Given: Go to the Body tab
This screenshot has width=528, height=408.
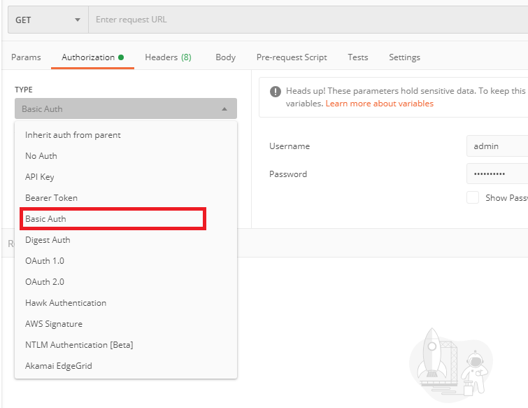Looking at the screenshot, I should point(225,57).
